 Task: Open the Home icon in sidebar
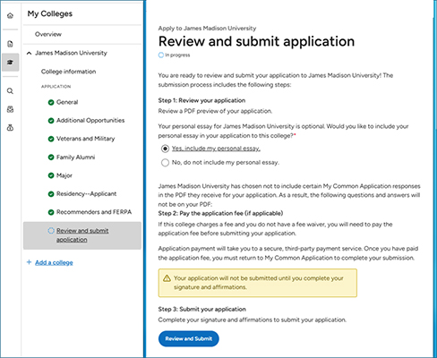tap(10, 15)
